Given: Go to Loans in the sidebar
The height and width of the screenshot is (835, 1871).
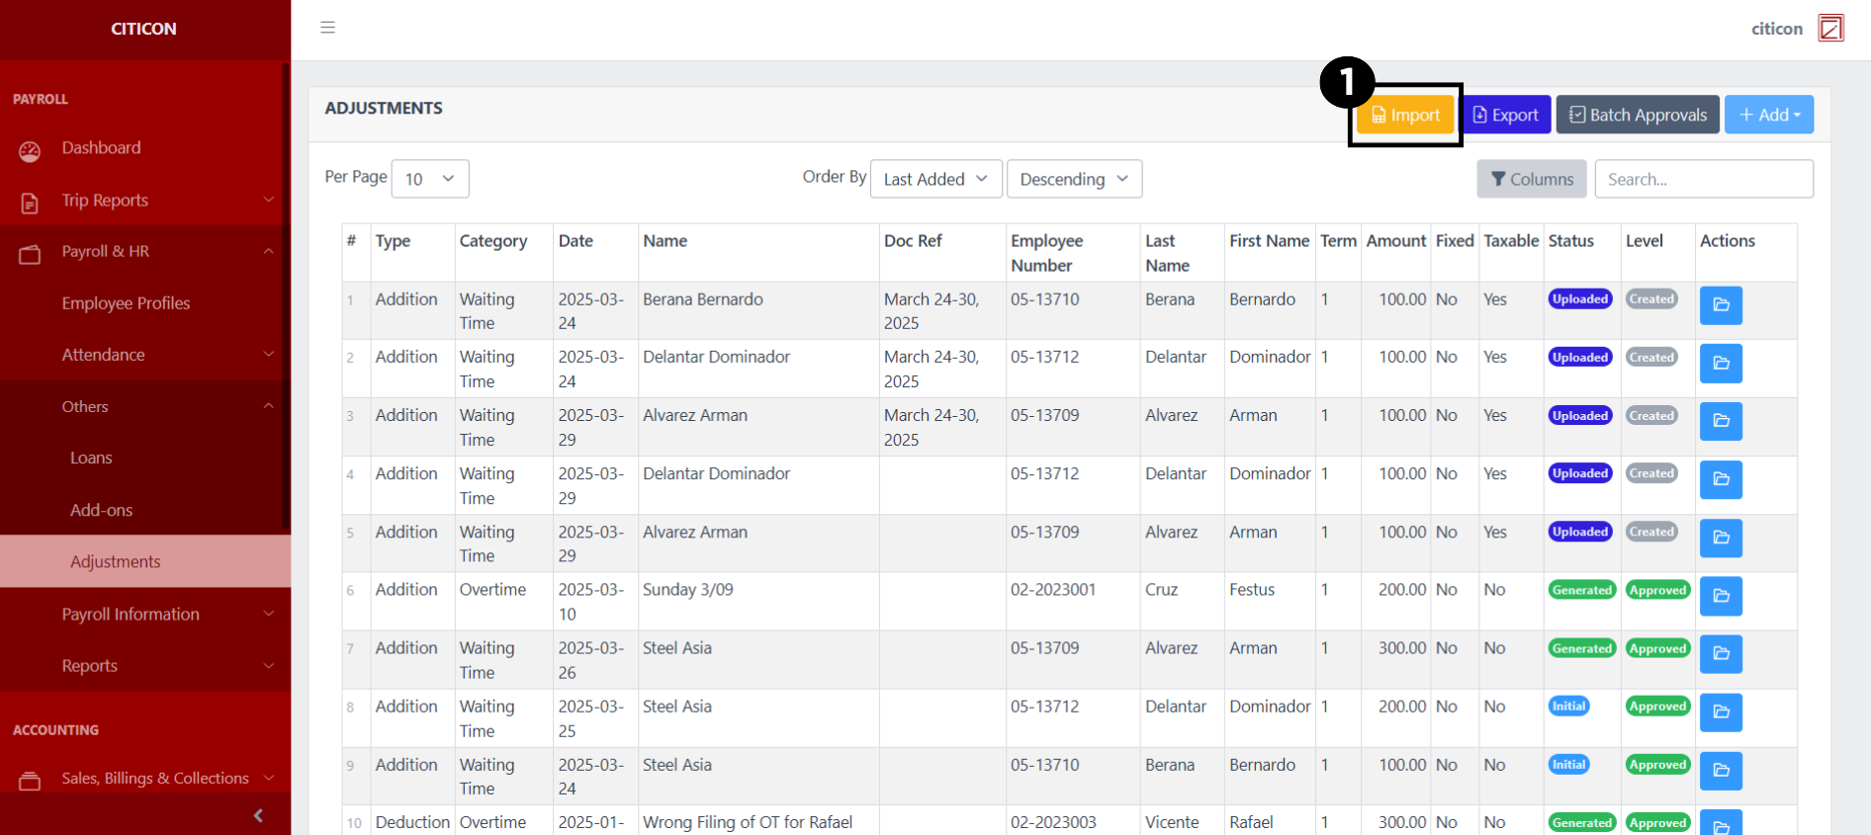Looking at the screenshot, I should [91, 459].
